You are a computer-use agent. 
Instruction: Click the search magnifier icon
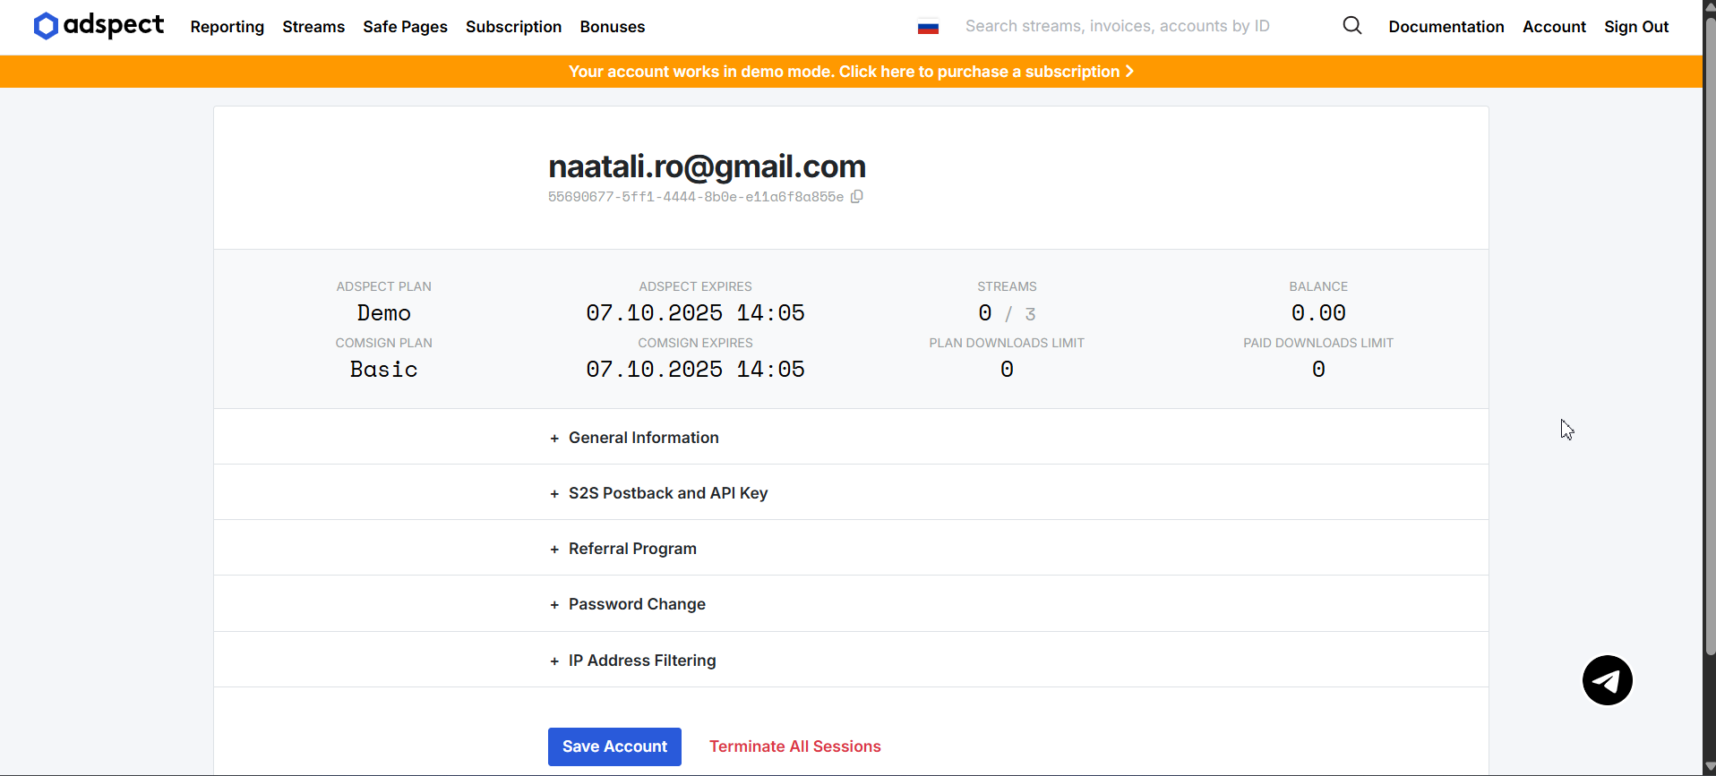[x=1351, y=26]
